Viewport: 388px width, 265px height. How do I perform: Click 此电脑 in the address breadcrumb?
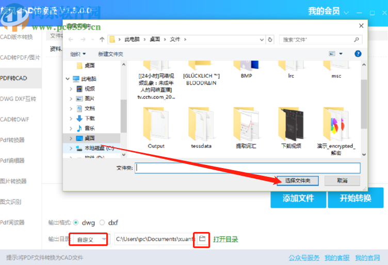(x=132, y=39)
